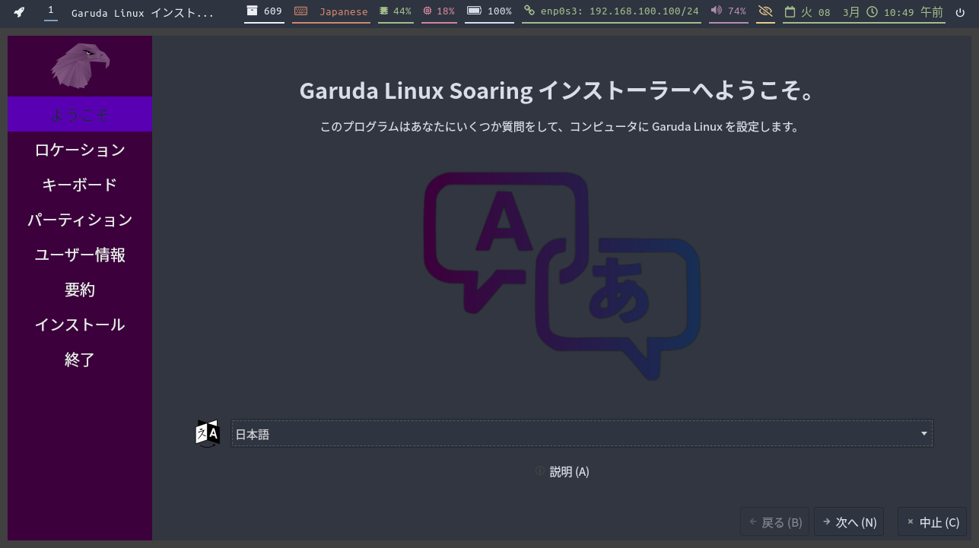The image size is (979, 548).
Task: Click the welcome heading text
Action: (x=559, y=91)
